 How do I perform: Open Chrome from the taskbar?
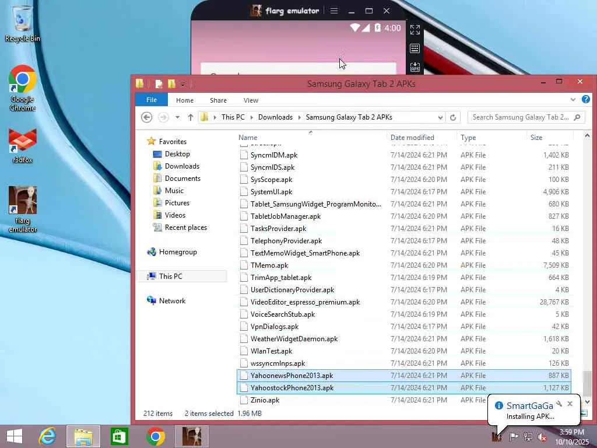(x=155, y=436)
